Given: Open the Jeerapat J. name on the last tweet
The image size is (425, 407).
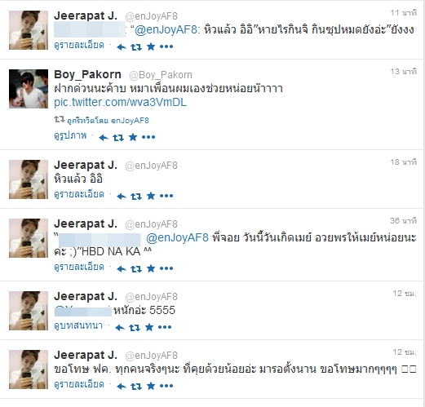Looking at the screenshot, I should (x=86, y=355).
